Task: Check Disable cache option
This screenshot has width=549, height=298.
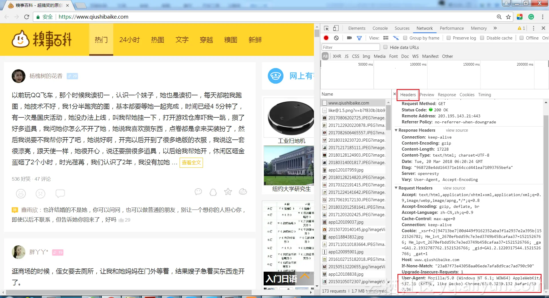Action: pos(482,38)
